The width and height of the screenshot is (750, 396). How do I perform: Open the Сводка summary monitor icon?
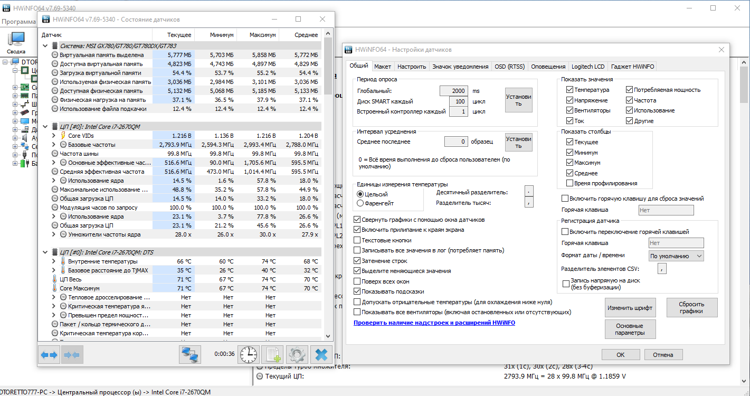(16, 42)
